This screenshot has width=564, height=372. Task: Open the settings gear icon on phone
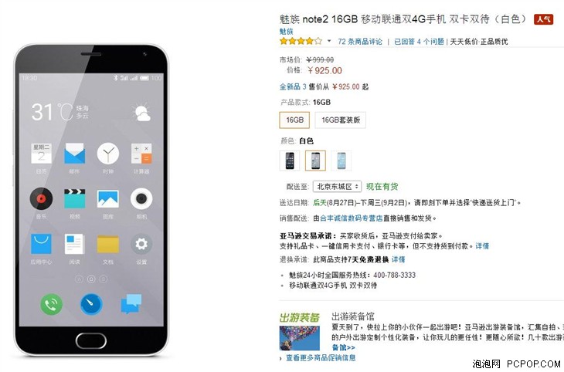(141, 244)
